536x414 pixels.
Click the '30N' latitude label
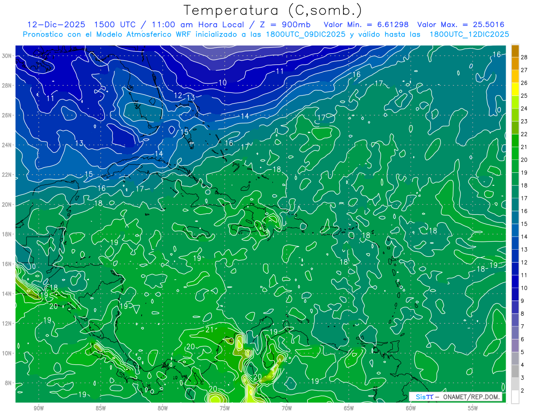[x=7, y=56]
